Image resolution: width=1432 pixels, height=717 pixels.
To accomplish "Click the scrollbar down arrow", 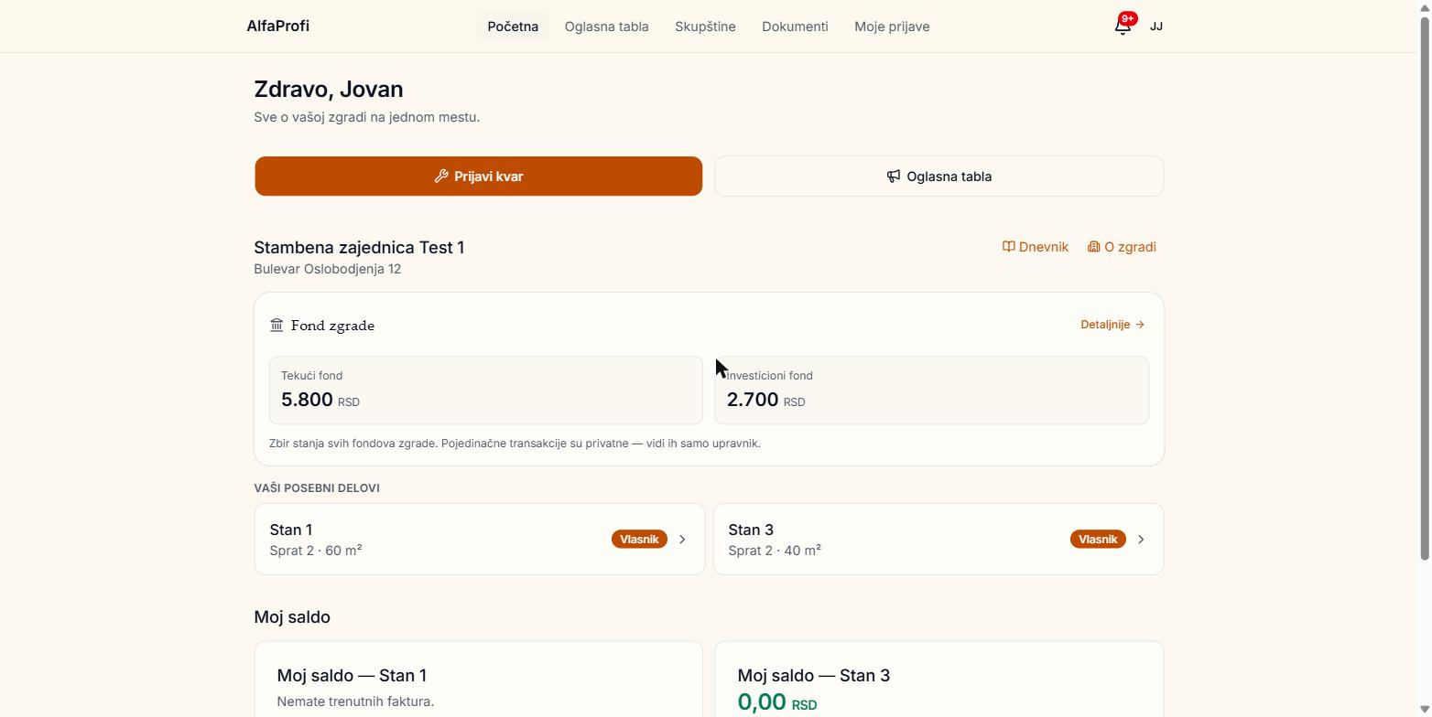I will click(x=1425, y=711).
